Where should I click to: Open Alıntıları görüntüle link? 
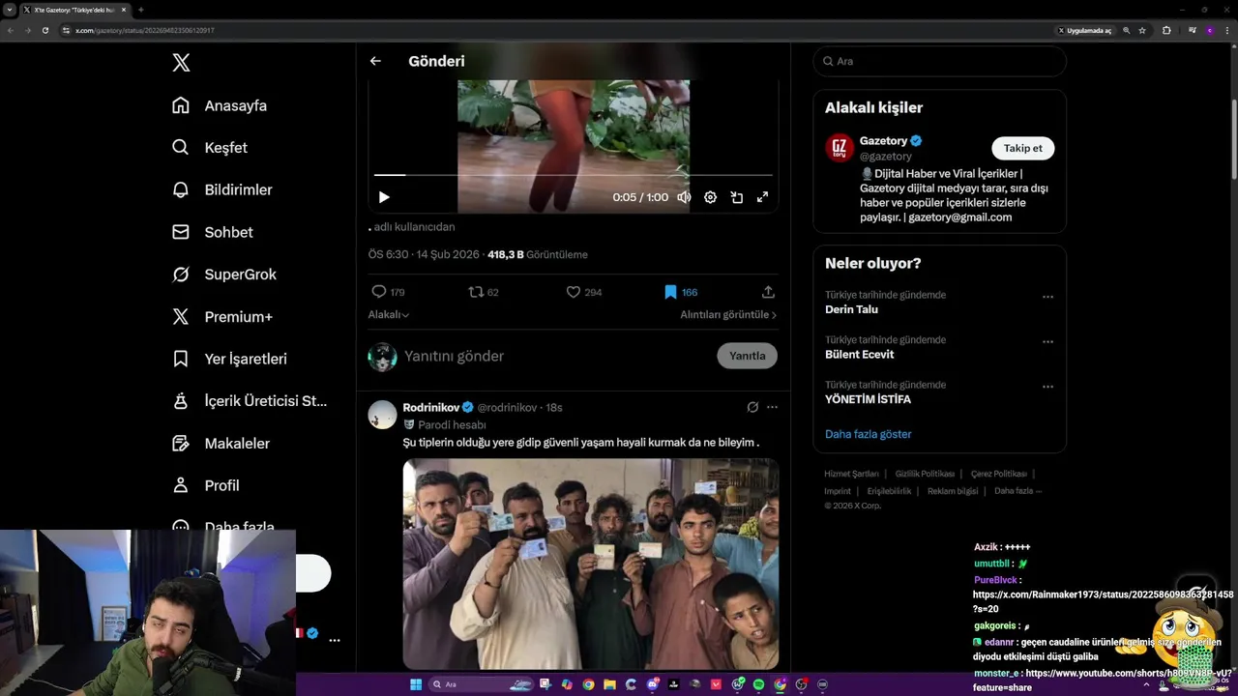tap(728, 315)
